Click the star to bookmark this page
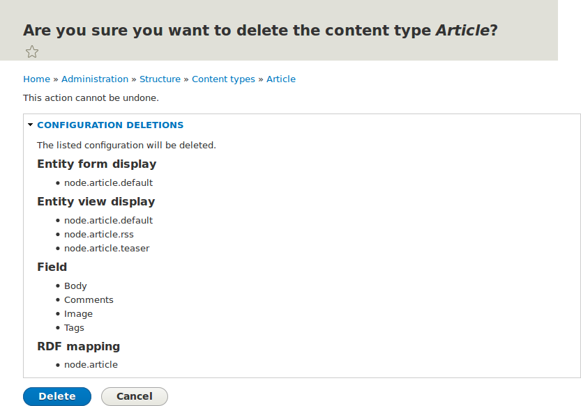This screenshot has width=581, height=406. pos(31,51)
